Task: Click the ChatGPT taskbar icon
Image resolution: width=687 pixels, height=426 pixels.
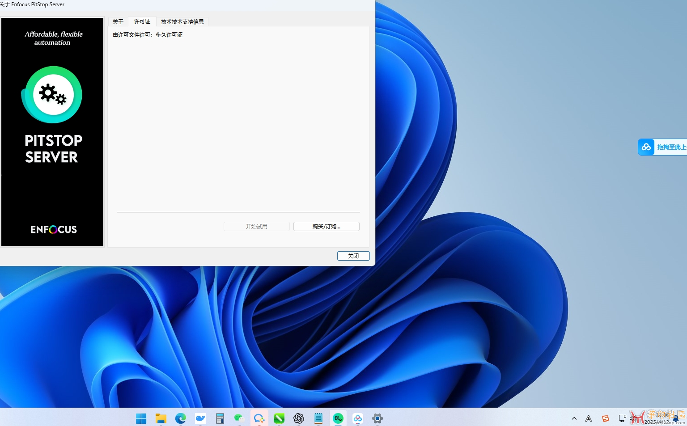Action: tap(299, 418)
